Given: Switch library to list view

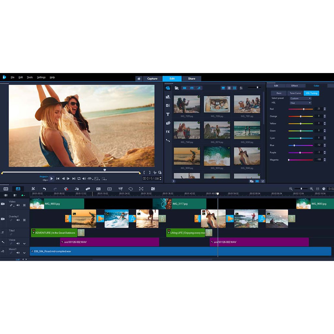Looking at the screenshot, I should 229,88.
